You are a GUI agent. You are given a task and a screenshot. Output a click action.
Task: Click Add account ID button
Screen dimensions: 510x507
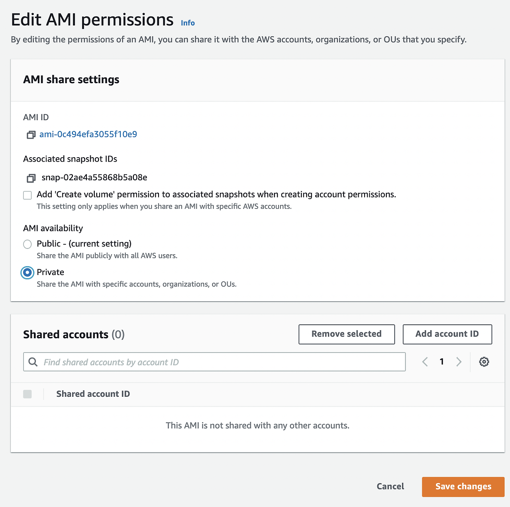[447, 334]
